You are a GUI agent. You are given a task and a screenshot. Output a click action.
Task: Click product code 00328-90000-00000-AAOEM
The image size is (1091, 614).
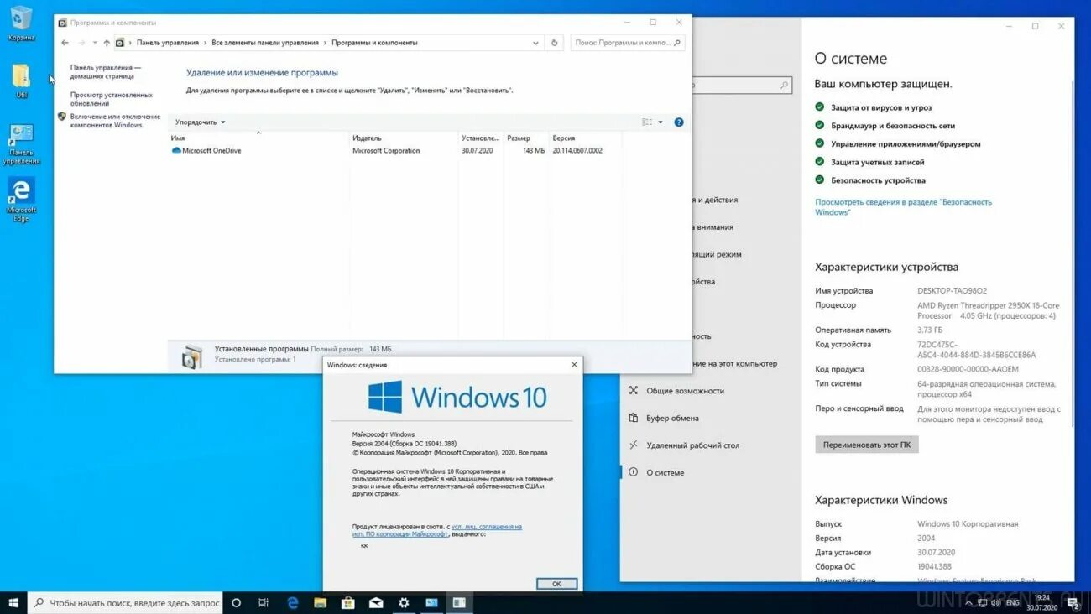(x=968, y=369)
